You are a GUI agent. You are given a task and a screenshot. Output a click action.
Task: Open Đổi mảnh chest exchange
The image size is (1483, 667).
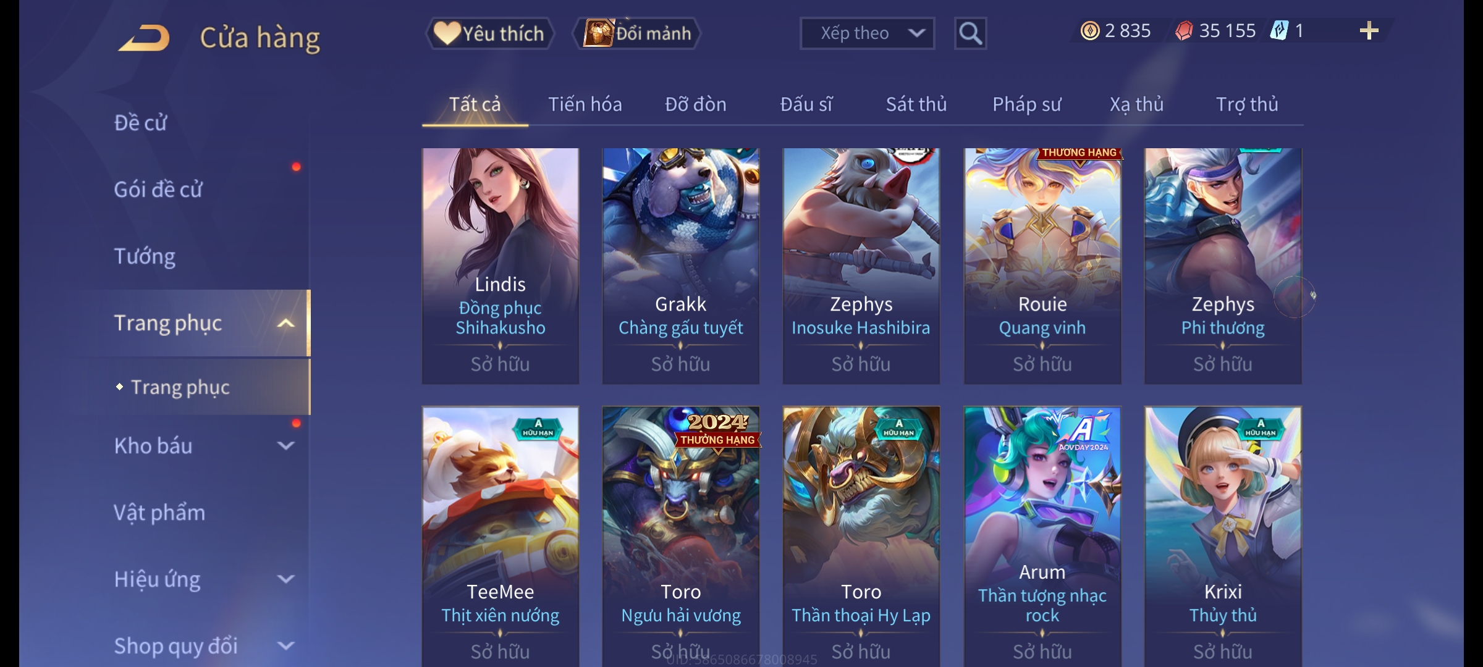coord(638,33)
